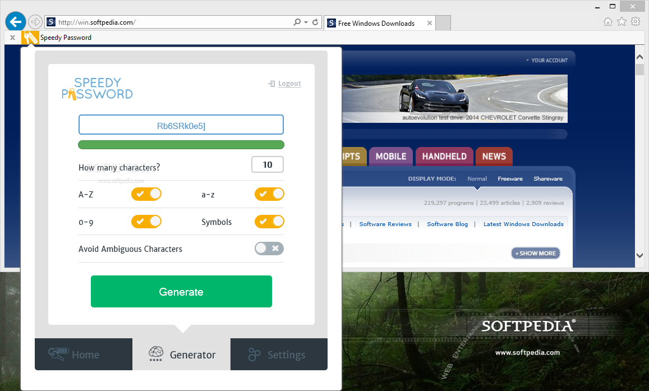Click the green password strength bar
649x391 pixels.
pyautogui.click(x=181, y=145)
